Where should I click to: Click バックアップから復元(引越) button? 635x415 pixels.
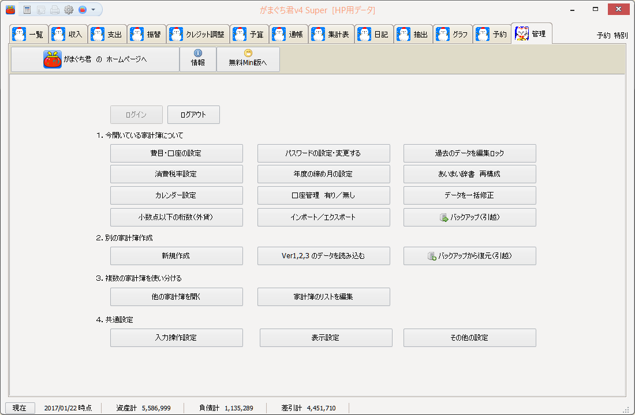pyautogui.click(x=470, y=256)
